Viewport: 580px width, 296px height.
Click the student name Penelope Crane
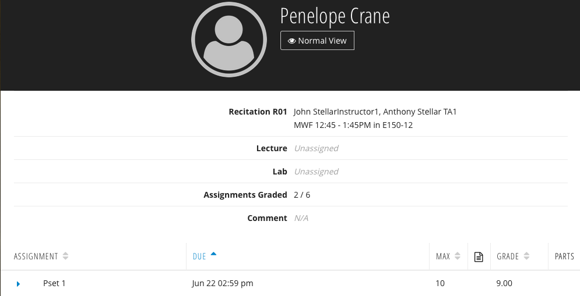click(x=335, y=16)
